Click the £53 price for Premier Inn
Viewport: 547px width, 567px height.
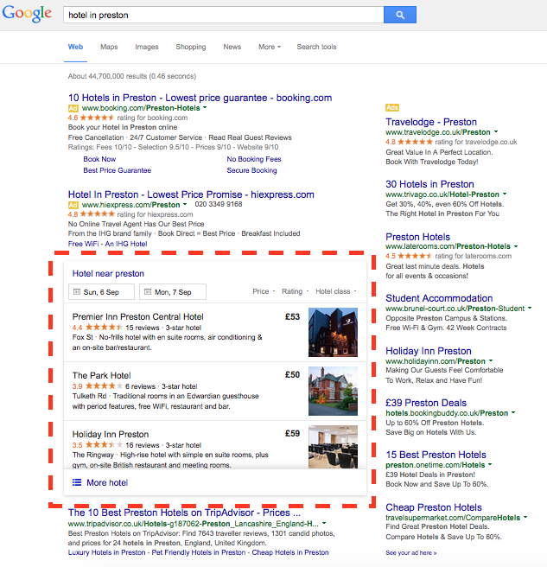coord(292,316)
